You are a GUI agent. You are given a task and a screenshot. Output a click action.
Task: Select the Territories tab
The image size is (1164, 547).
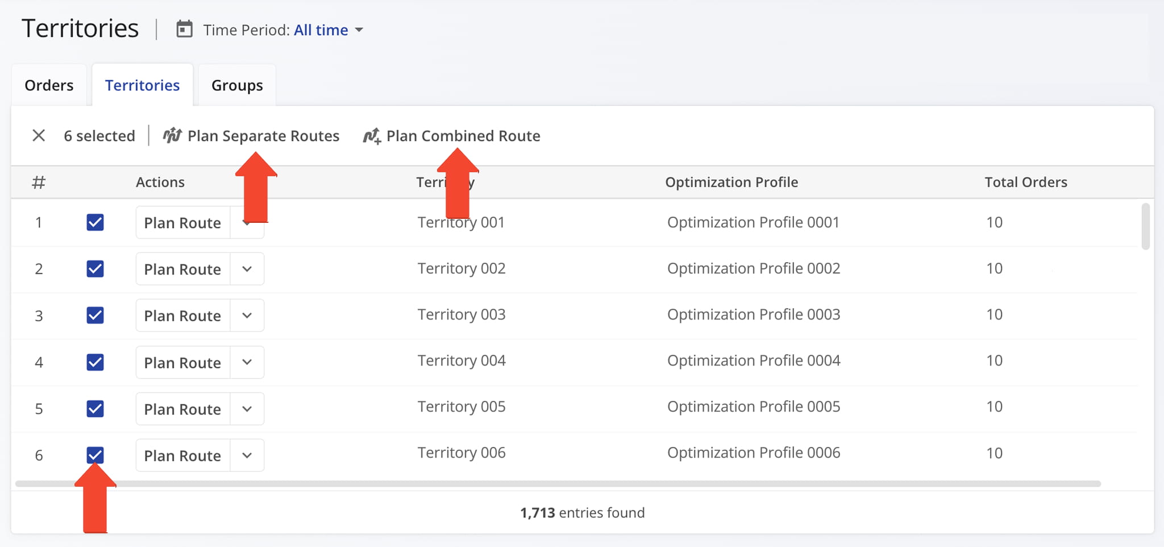tap(142, 85)
